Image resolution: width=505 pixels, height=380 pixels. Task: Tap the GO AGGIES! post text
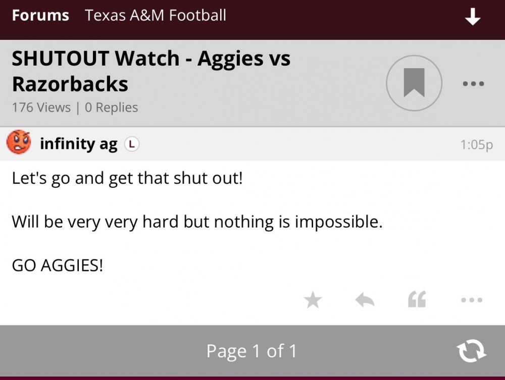[57, 265]
